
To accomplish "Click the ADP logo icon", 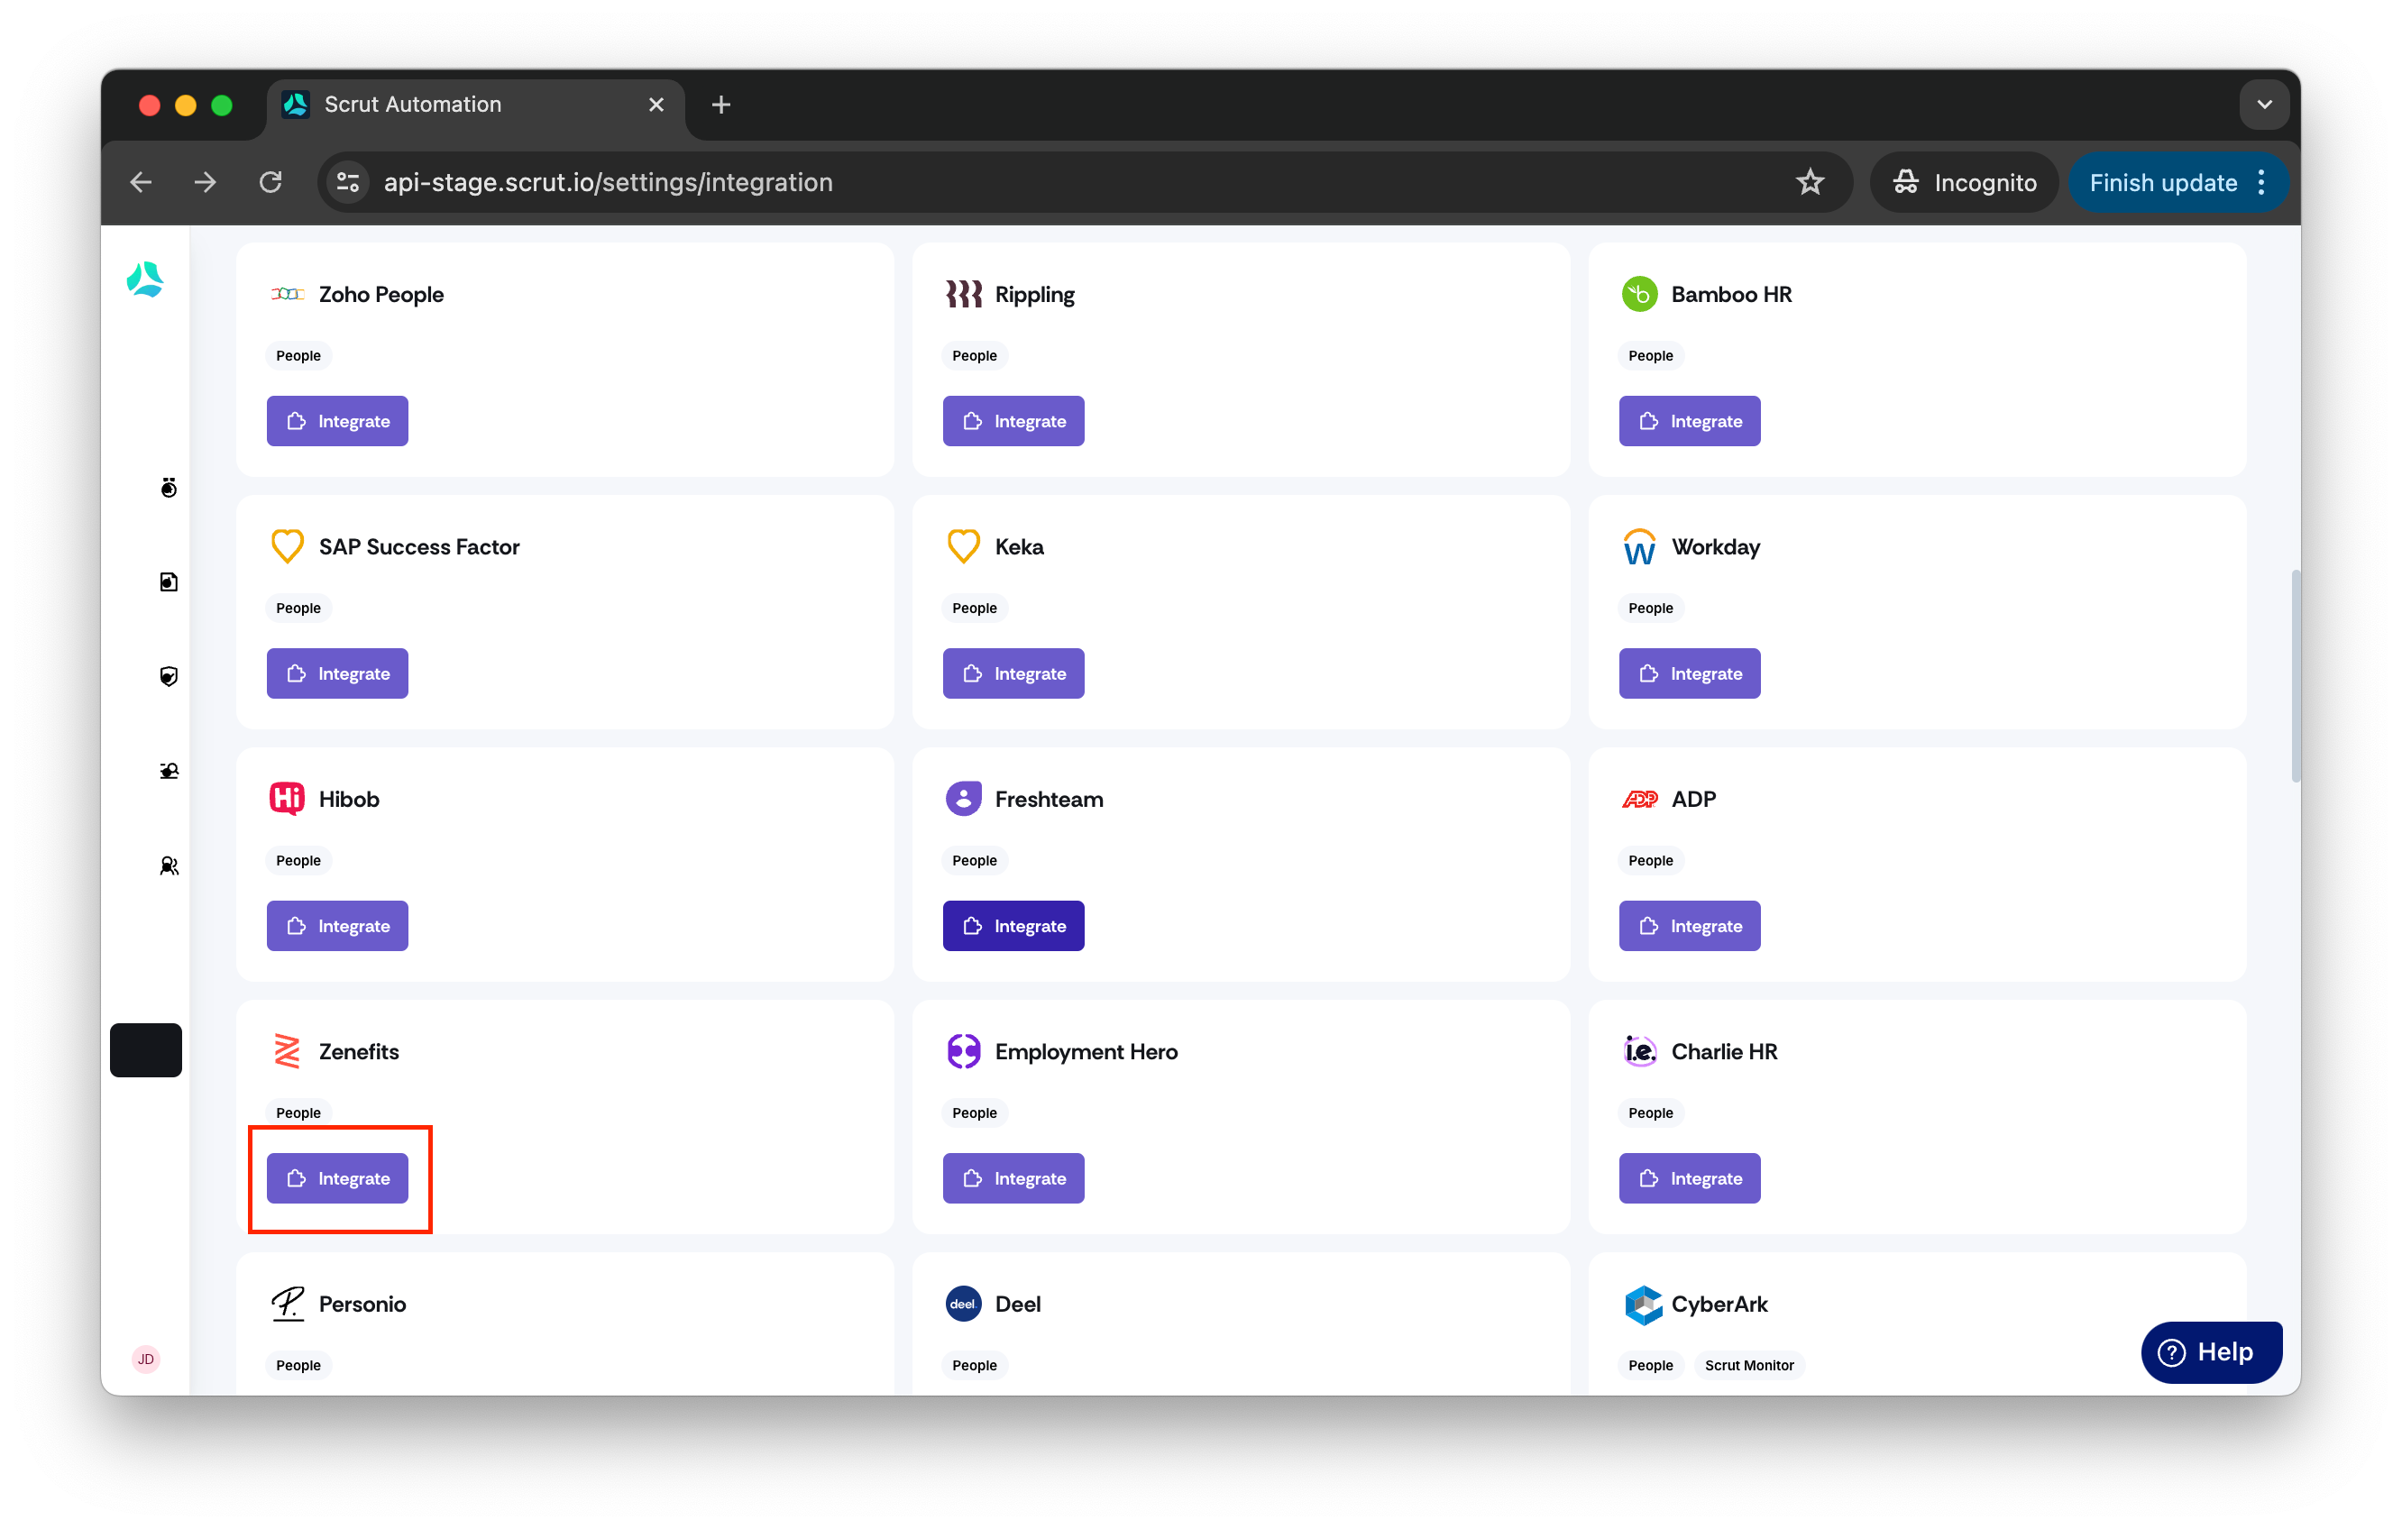I will pos(1639,799).
